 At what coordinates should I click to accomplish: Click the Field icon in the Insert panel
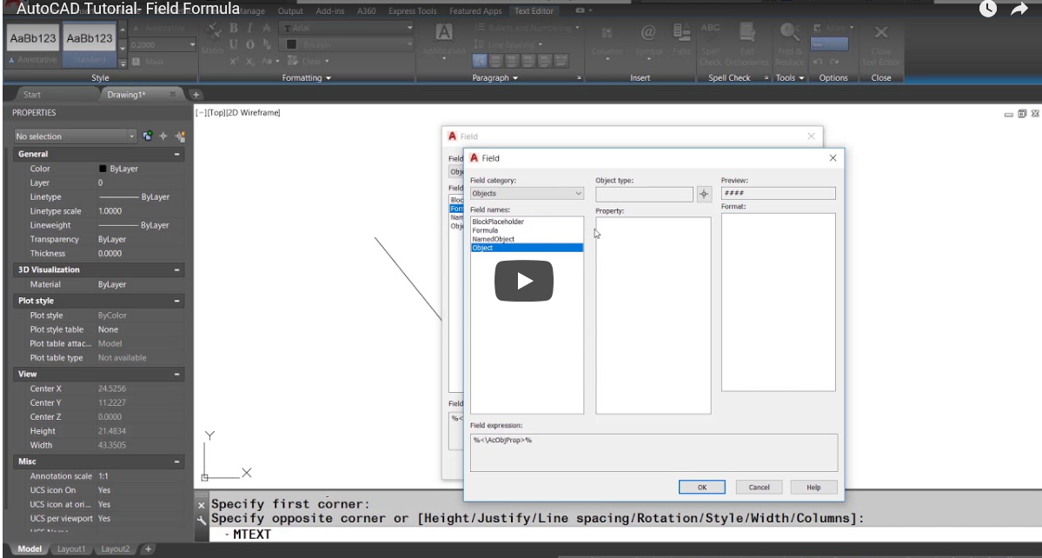click(x=682, y=31)
